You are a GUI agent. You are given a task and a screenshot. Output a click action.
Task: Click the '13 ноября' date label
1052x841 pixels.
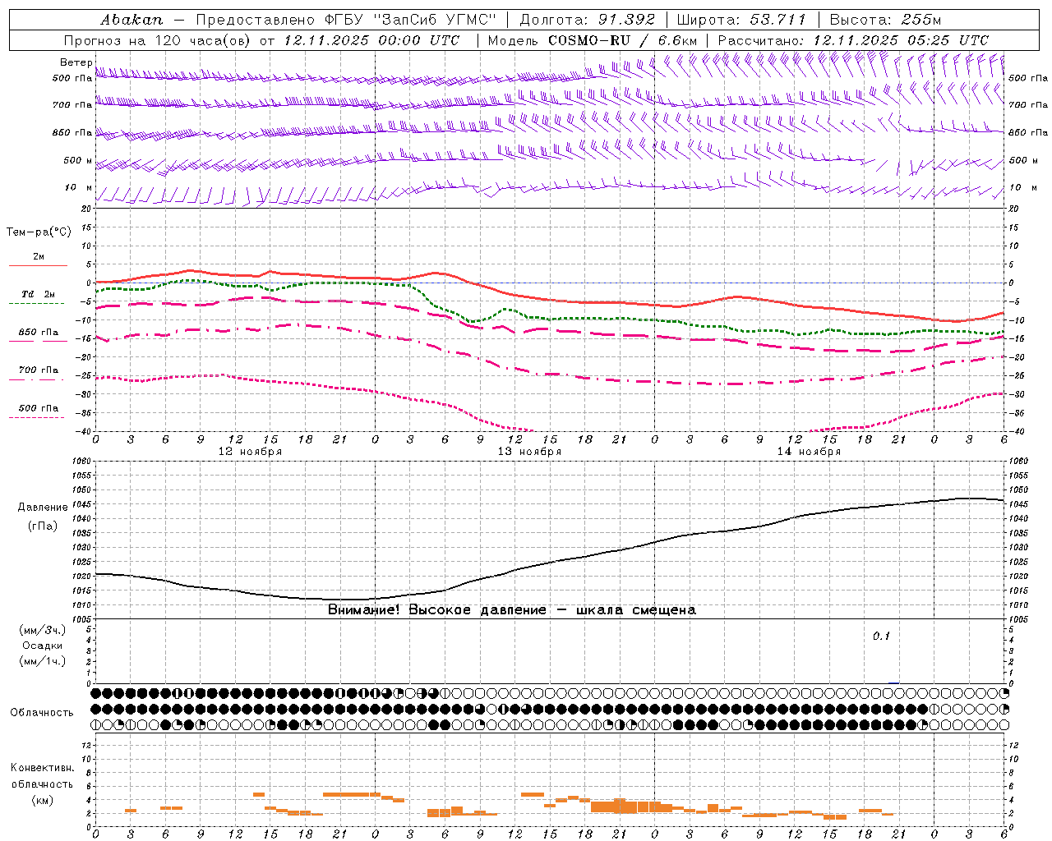click(x=529, y=452)
